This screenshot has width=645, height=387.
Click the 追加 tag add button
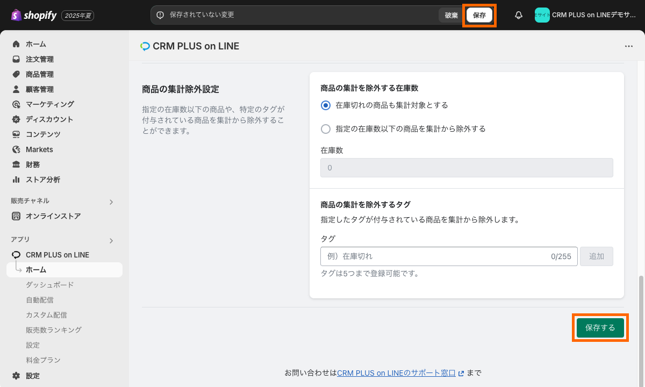pyautogui.click(x=597, y=256)
